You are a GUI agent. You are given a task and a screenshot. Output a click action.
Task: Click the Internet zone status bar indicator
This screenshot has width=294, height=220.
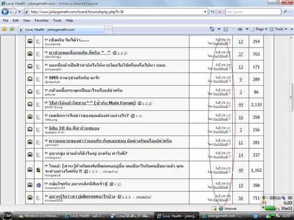pyautogui.click(x=228, y=209)
